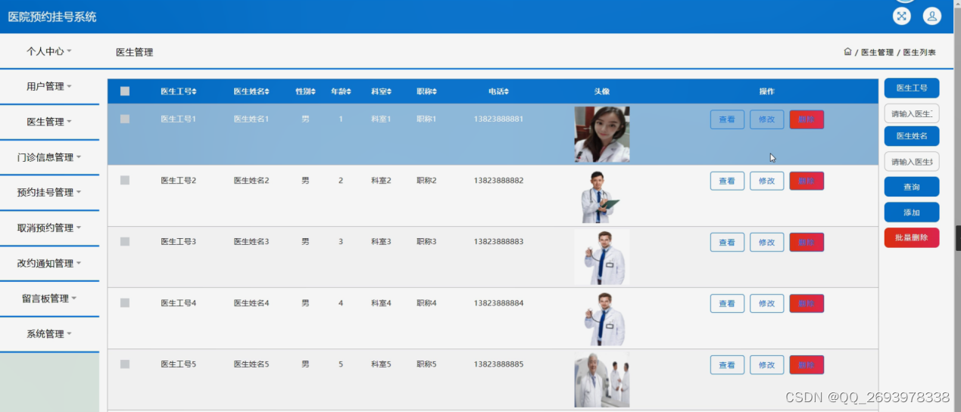Click the fullscreen toggle icon in header
961x412 pixels.
pos(902,16)
